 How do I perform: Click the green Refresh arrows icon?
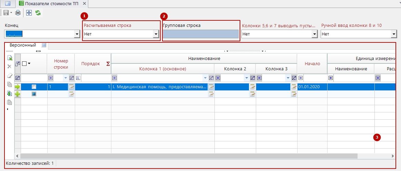pyautogui.click(x=38, y=13)
